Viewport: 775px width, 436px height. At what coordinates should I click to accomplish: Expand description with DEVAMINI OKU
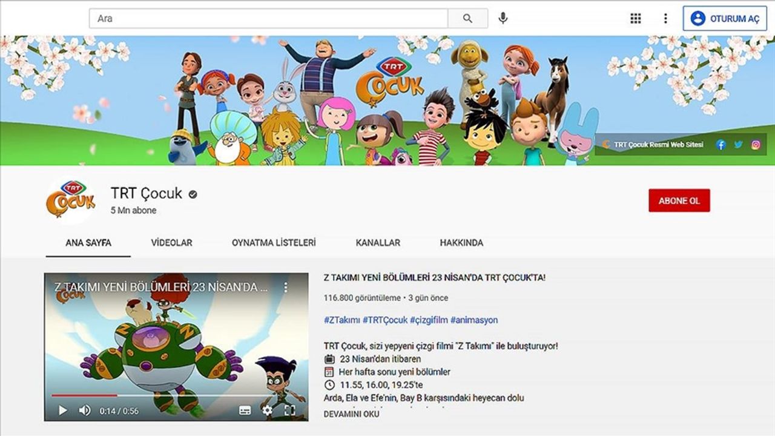pyautogui.click(x=351, y=414)
